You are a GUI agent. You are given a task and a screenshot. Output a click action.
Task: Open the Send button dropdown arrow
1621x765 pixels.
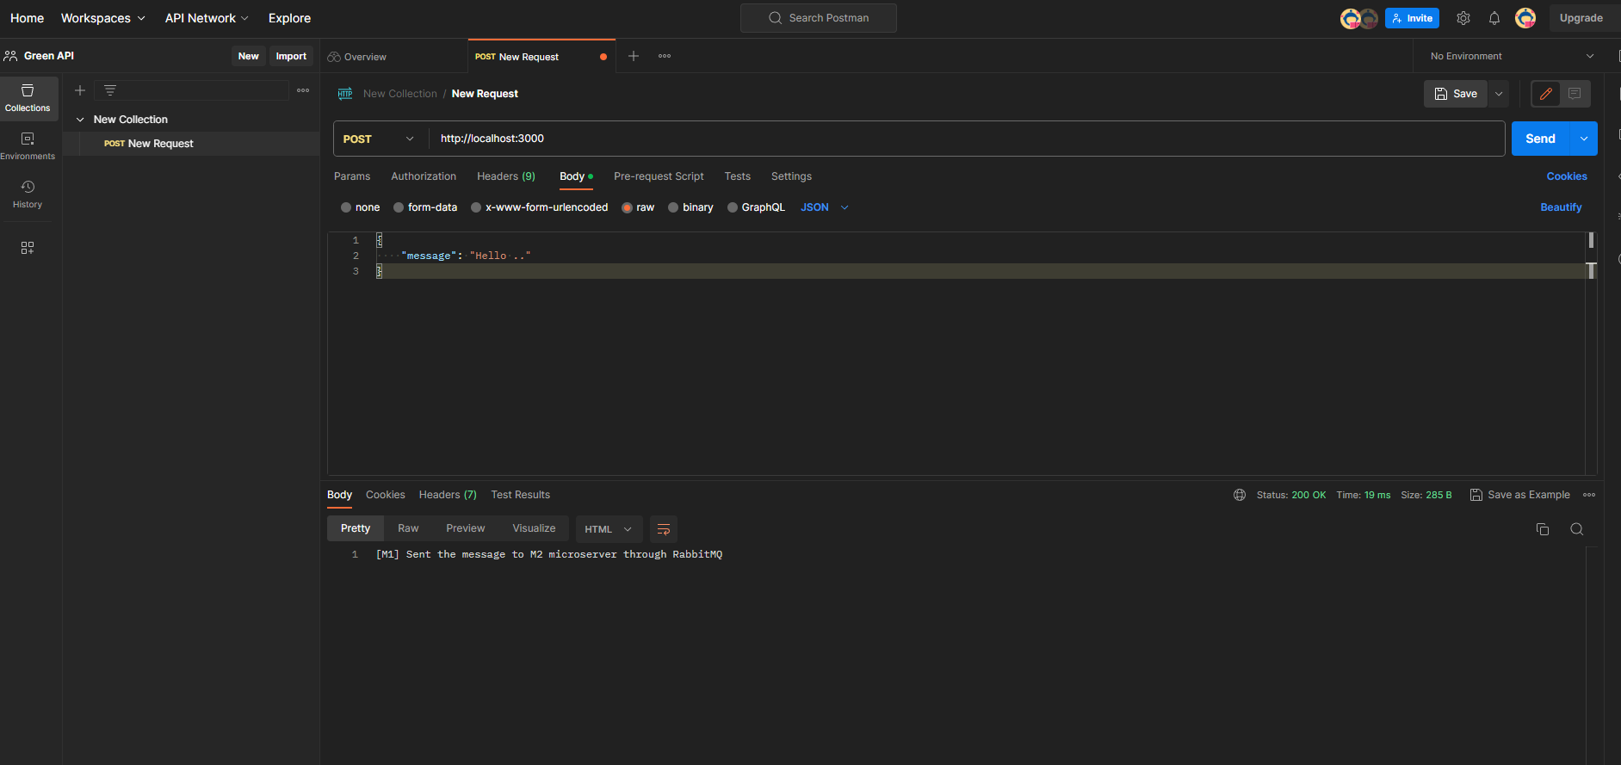pyautogui.click(x=1584, y=139)
